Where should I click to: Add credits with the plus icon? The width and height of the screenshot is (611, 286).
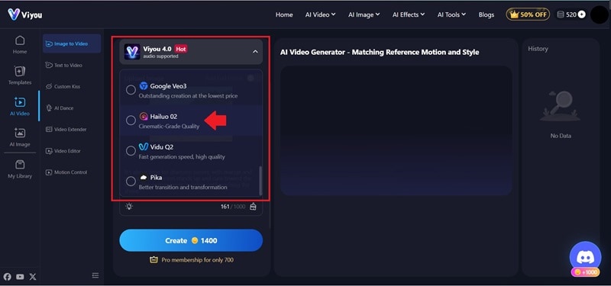tap(581, 14)
